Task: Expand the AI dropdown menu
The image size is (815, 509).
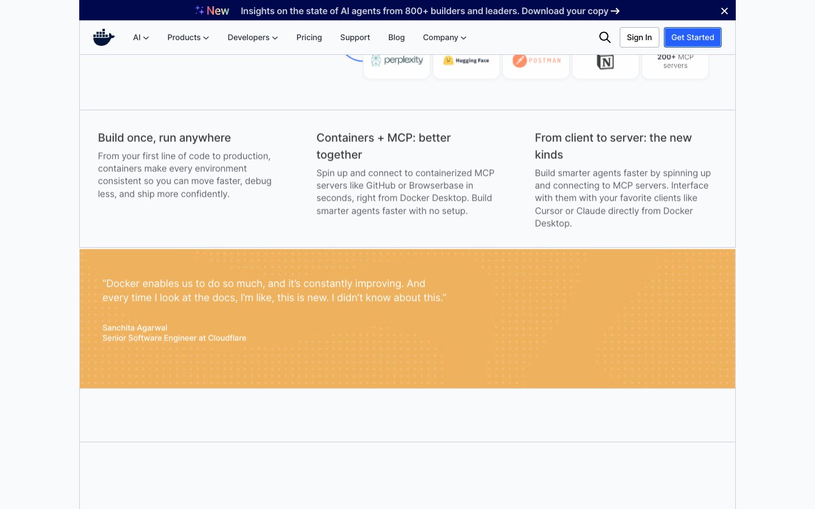Action: 141,37
